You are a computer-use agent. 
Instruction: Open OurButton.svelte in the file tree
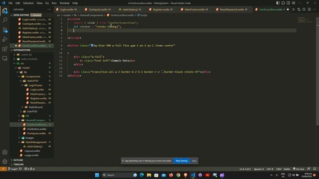(36, 129)
